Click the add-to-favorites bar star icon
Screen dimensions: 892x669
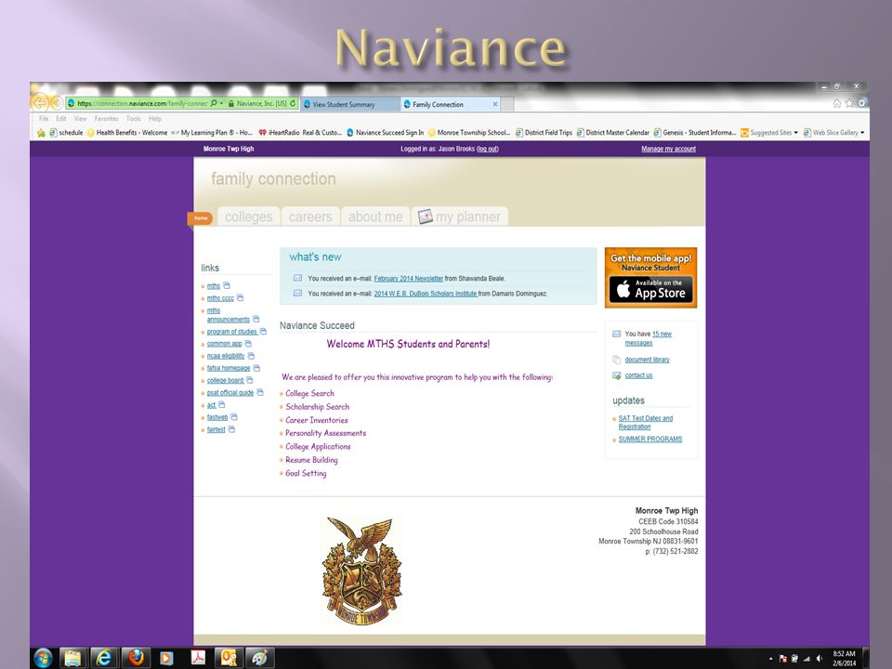tap(41, 133)
